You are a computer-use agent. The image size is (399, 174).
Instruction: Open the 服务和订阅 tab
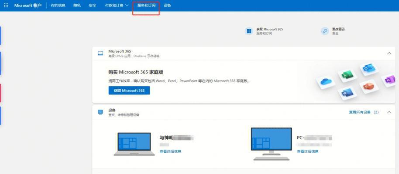pyautogui.click(x=146, y=5)
